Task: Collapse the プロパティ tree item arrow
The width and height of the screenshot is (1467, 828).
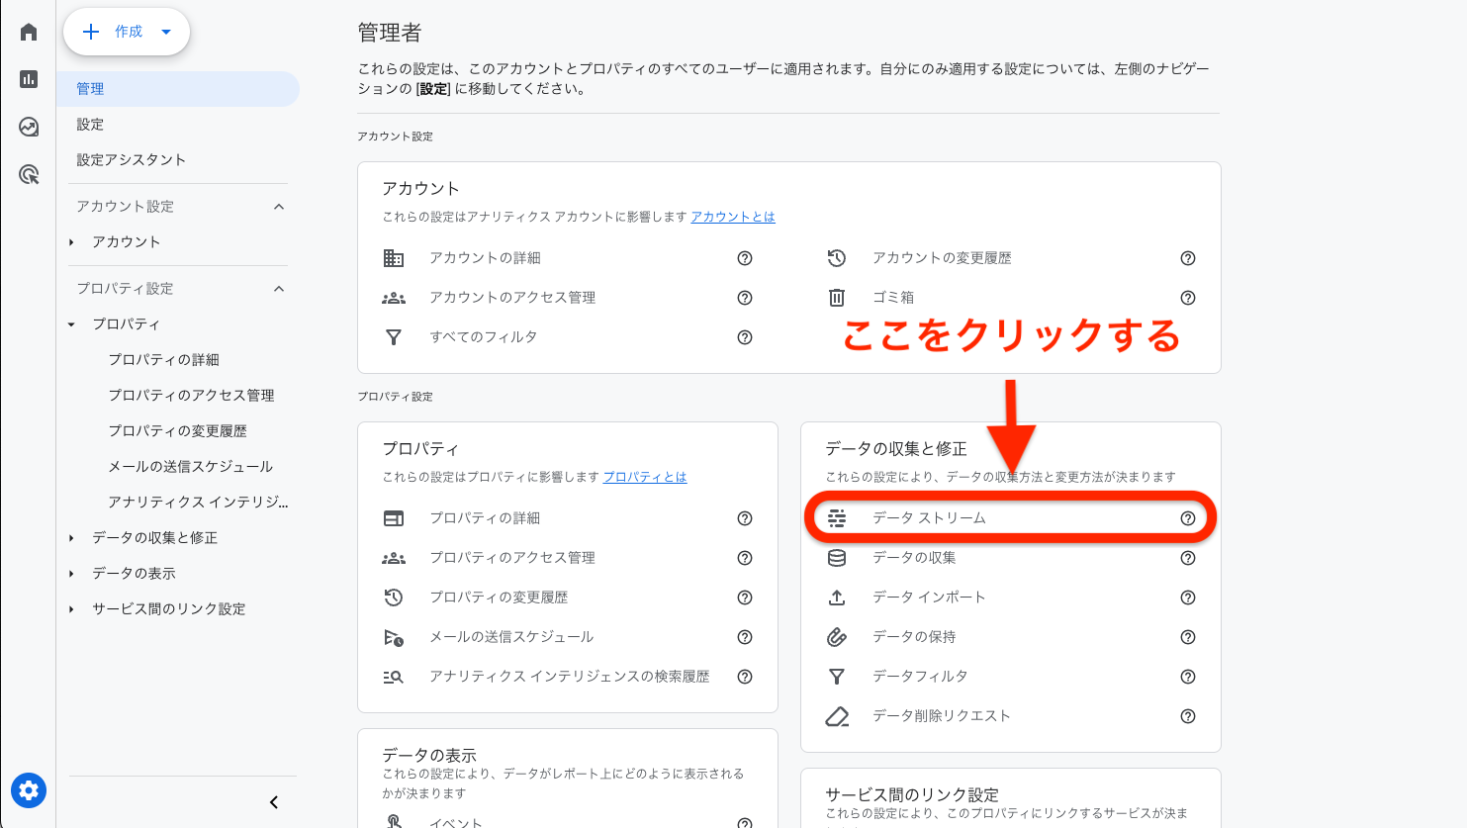Action: tap(71, 324)
